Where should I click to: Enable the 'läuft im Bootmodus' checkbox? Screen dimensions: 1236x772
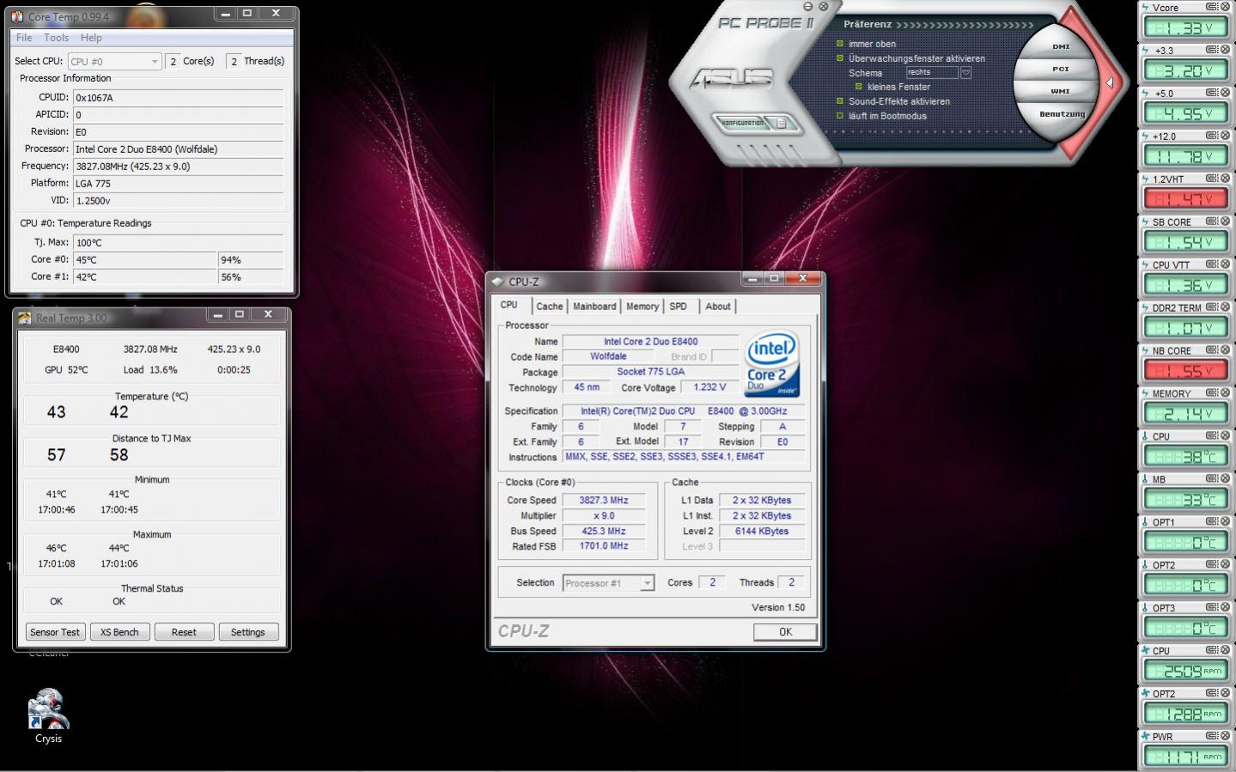click(840, 116)
